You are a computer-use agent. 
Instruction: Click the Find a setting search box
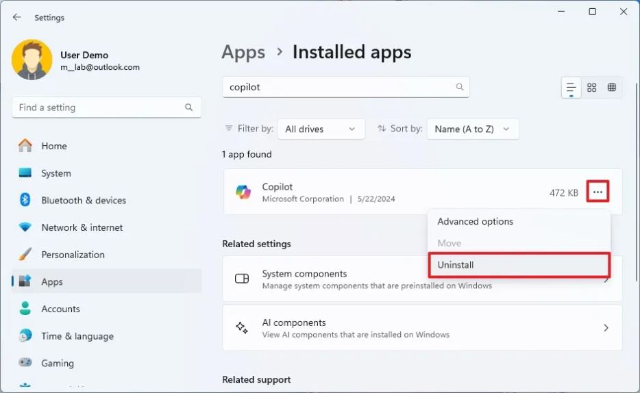[106, 107]
